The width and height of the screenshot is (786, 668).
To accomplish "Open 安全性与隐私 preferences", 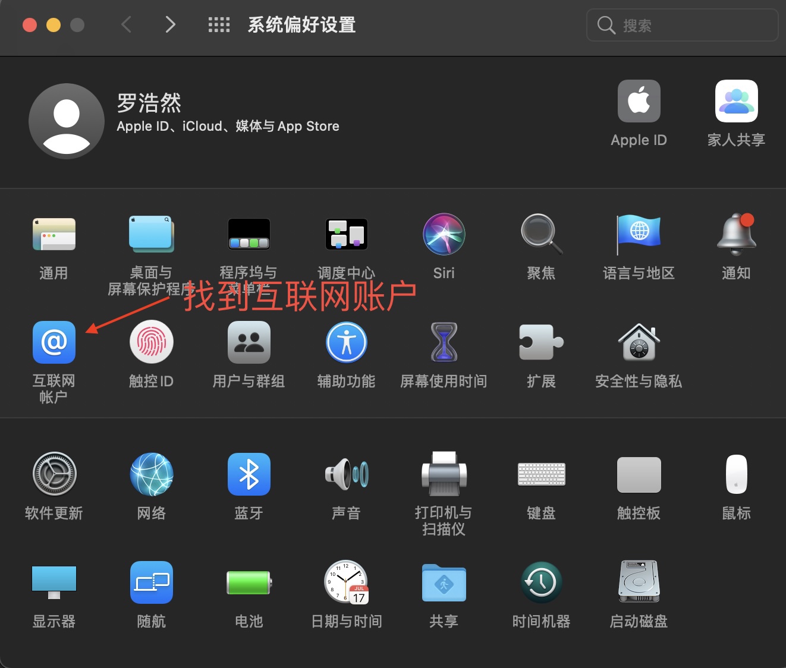I will click(639, 342).
